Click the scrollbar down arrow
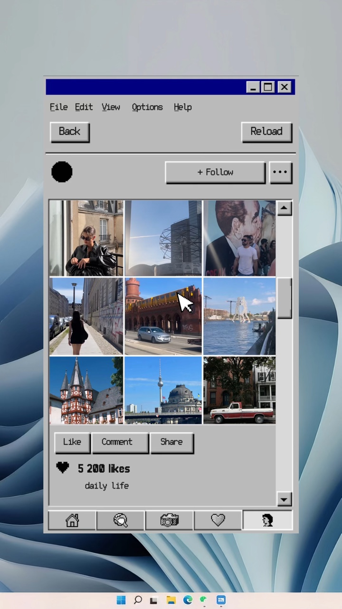The width and height of the screenshot is (342, 609). 284,499
